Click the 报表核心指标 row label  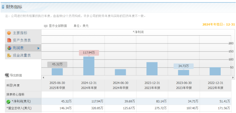15,95
